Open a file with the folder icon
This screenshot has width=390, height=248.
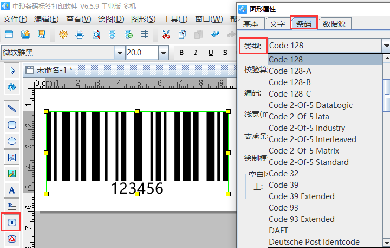pos(25,34)
